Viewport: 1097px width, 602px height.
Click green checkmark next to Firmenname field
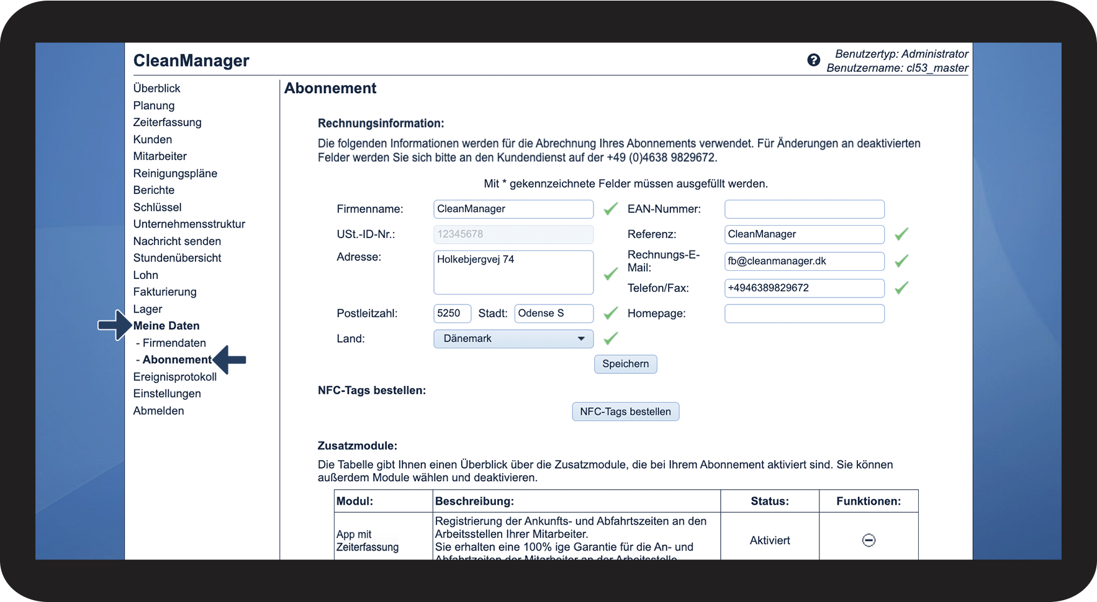(610, 209)
